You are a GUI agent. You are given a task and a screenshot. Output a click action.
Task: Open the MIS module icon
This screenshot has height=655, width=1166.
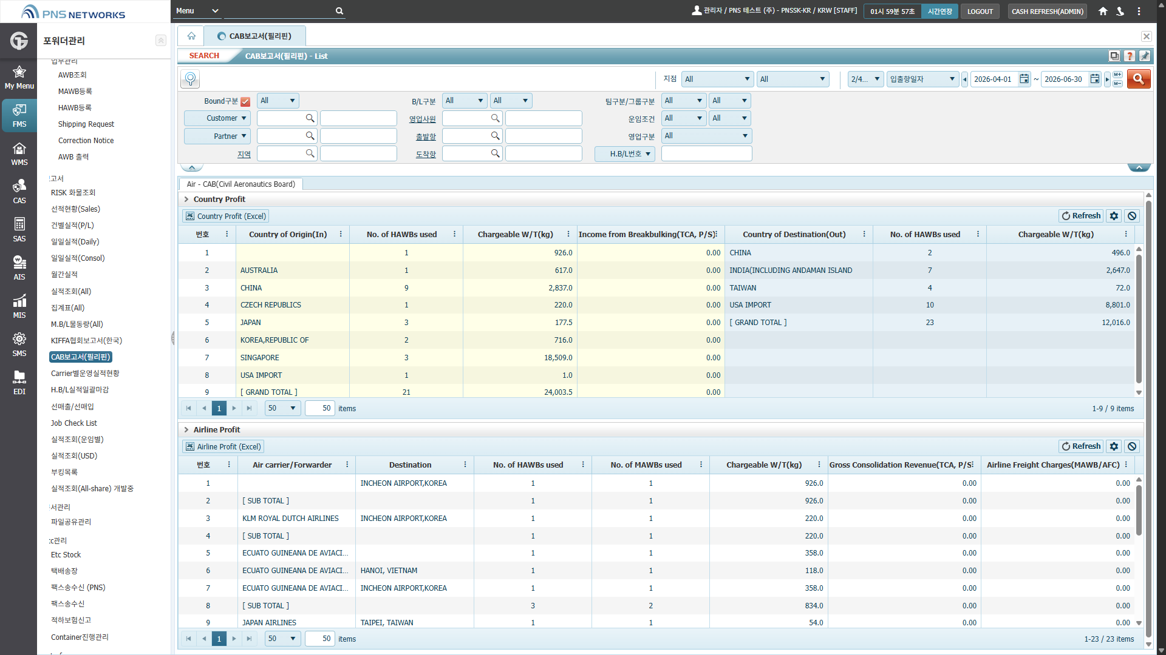[x=19, y=306]
